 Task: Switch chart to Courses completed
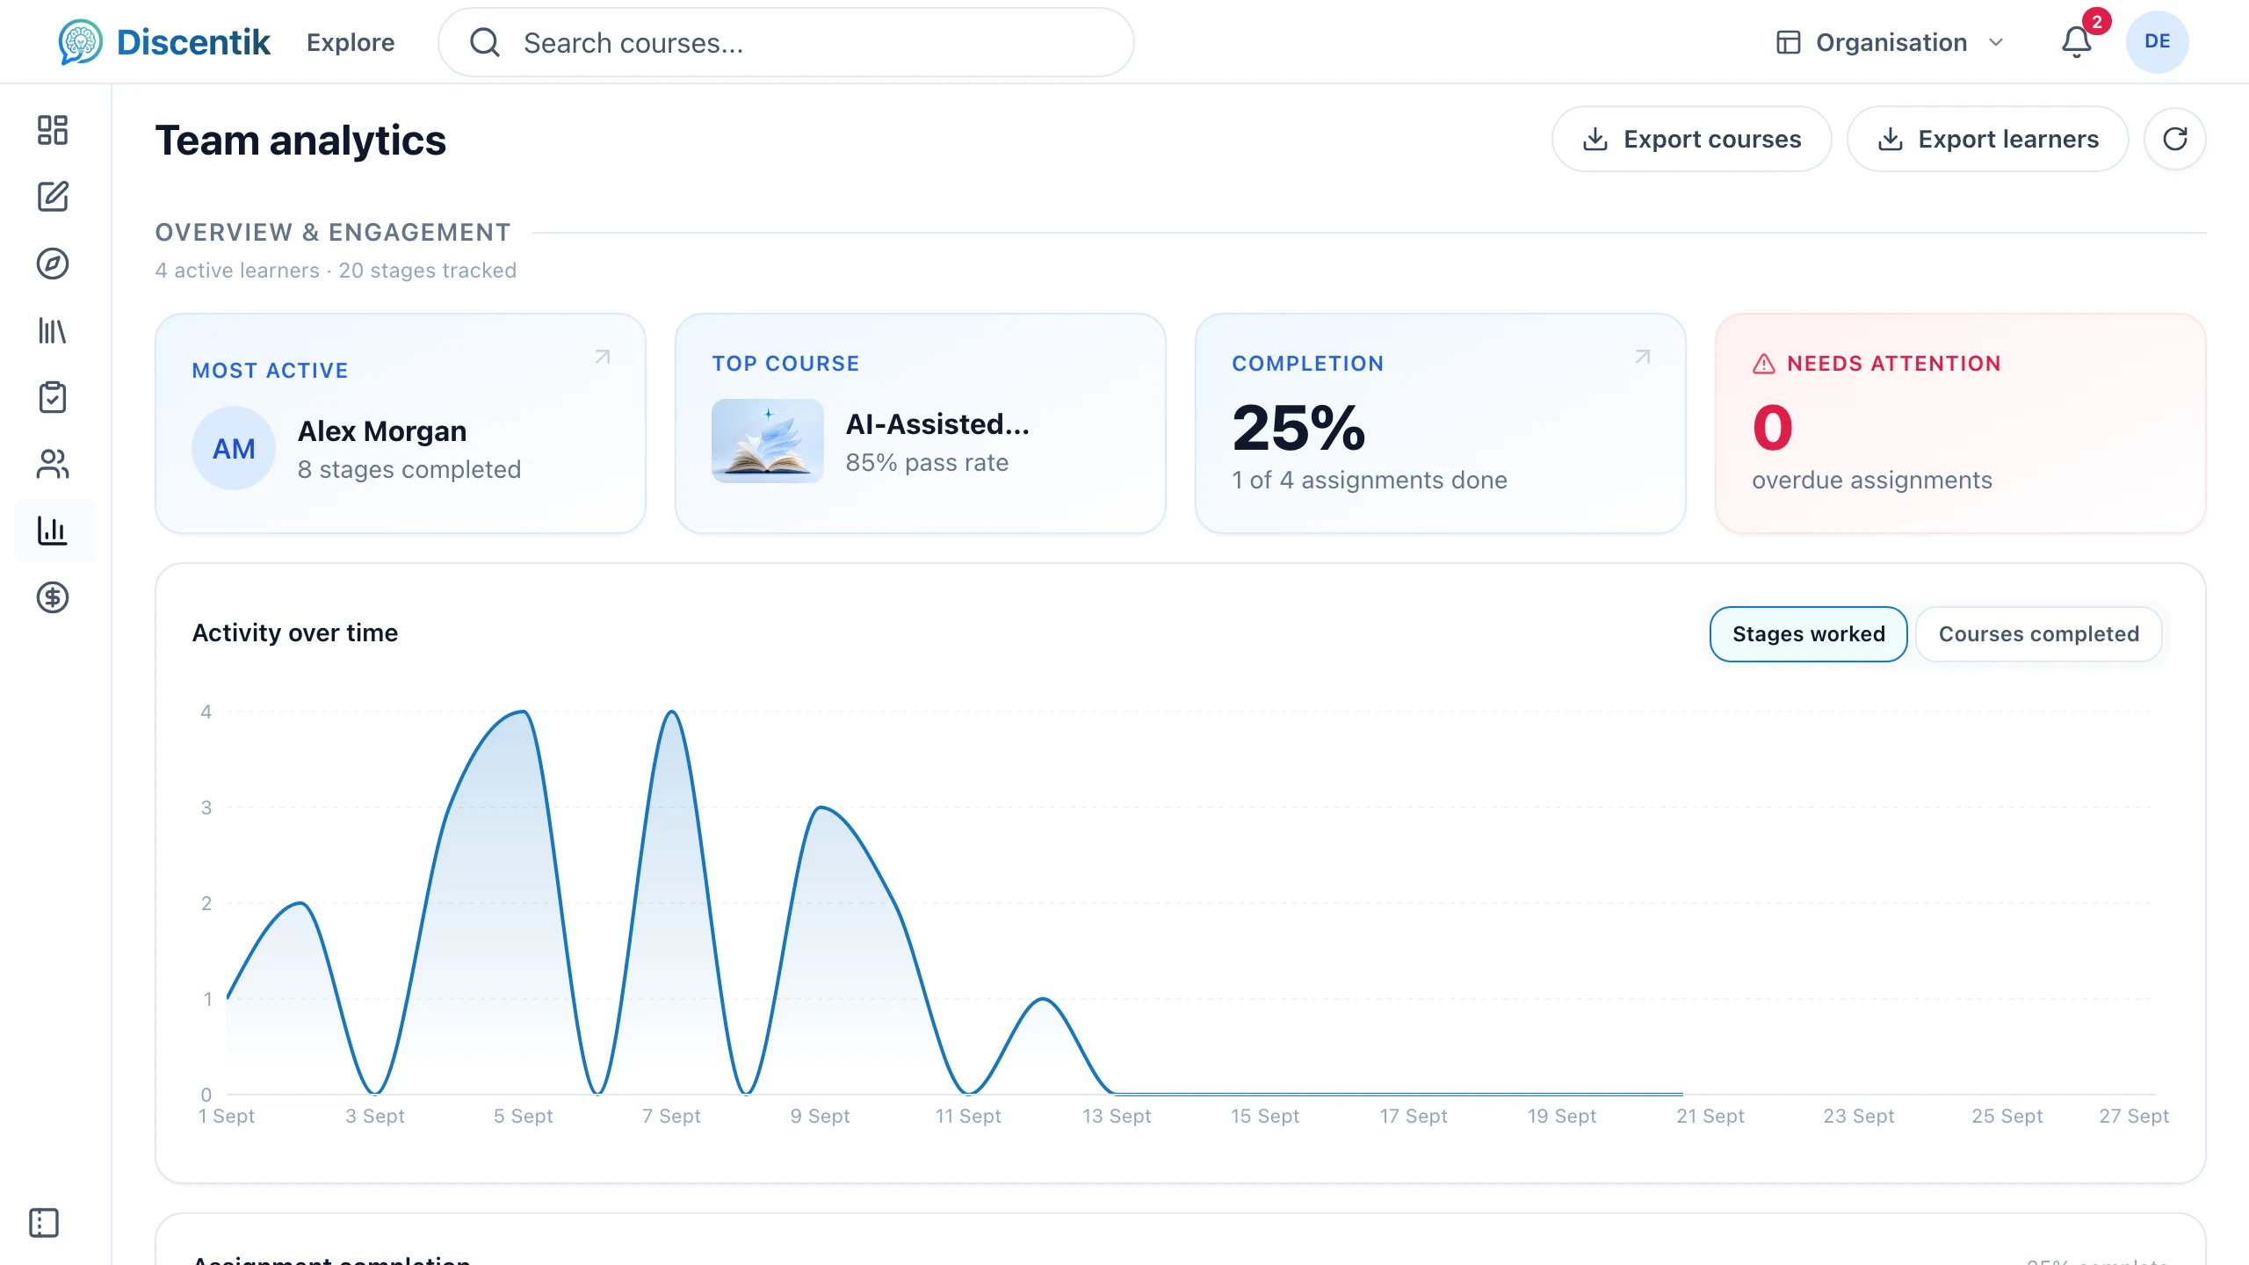click(2039, 634)
